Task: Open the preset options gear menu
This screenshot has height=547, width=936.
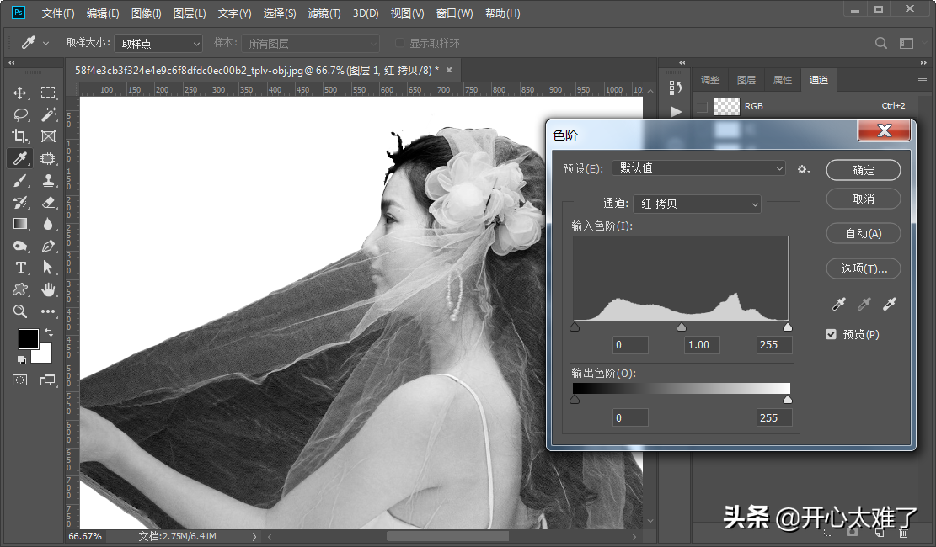Action: click(x=803, y=169)
